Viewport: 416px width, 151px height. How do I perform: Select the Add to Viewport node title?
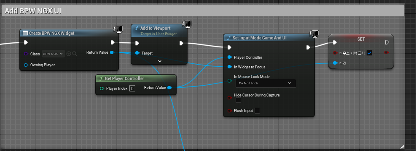click(155, 28)
